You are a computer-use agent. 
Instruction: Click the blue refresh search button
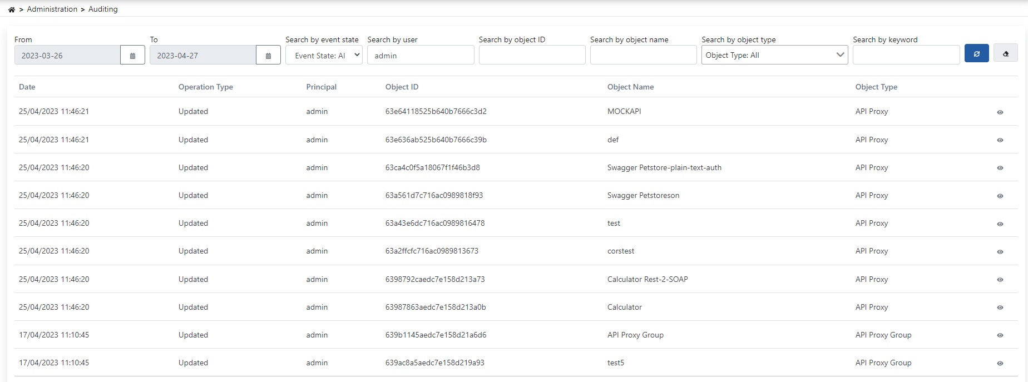[976, 54]
